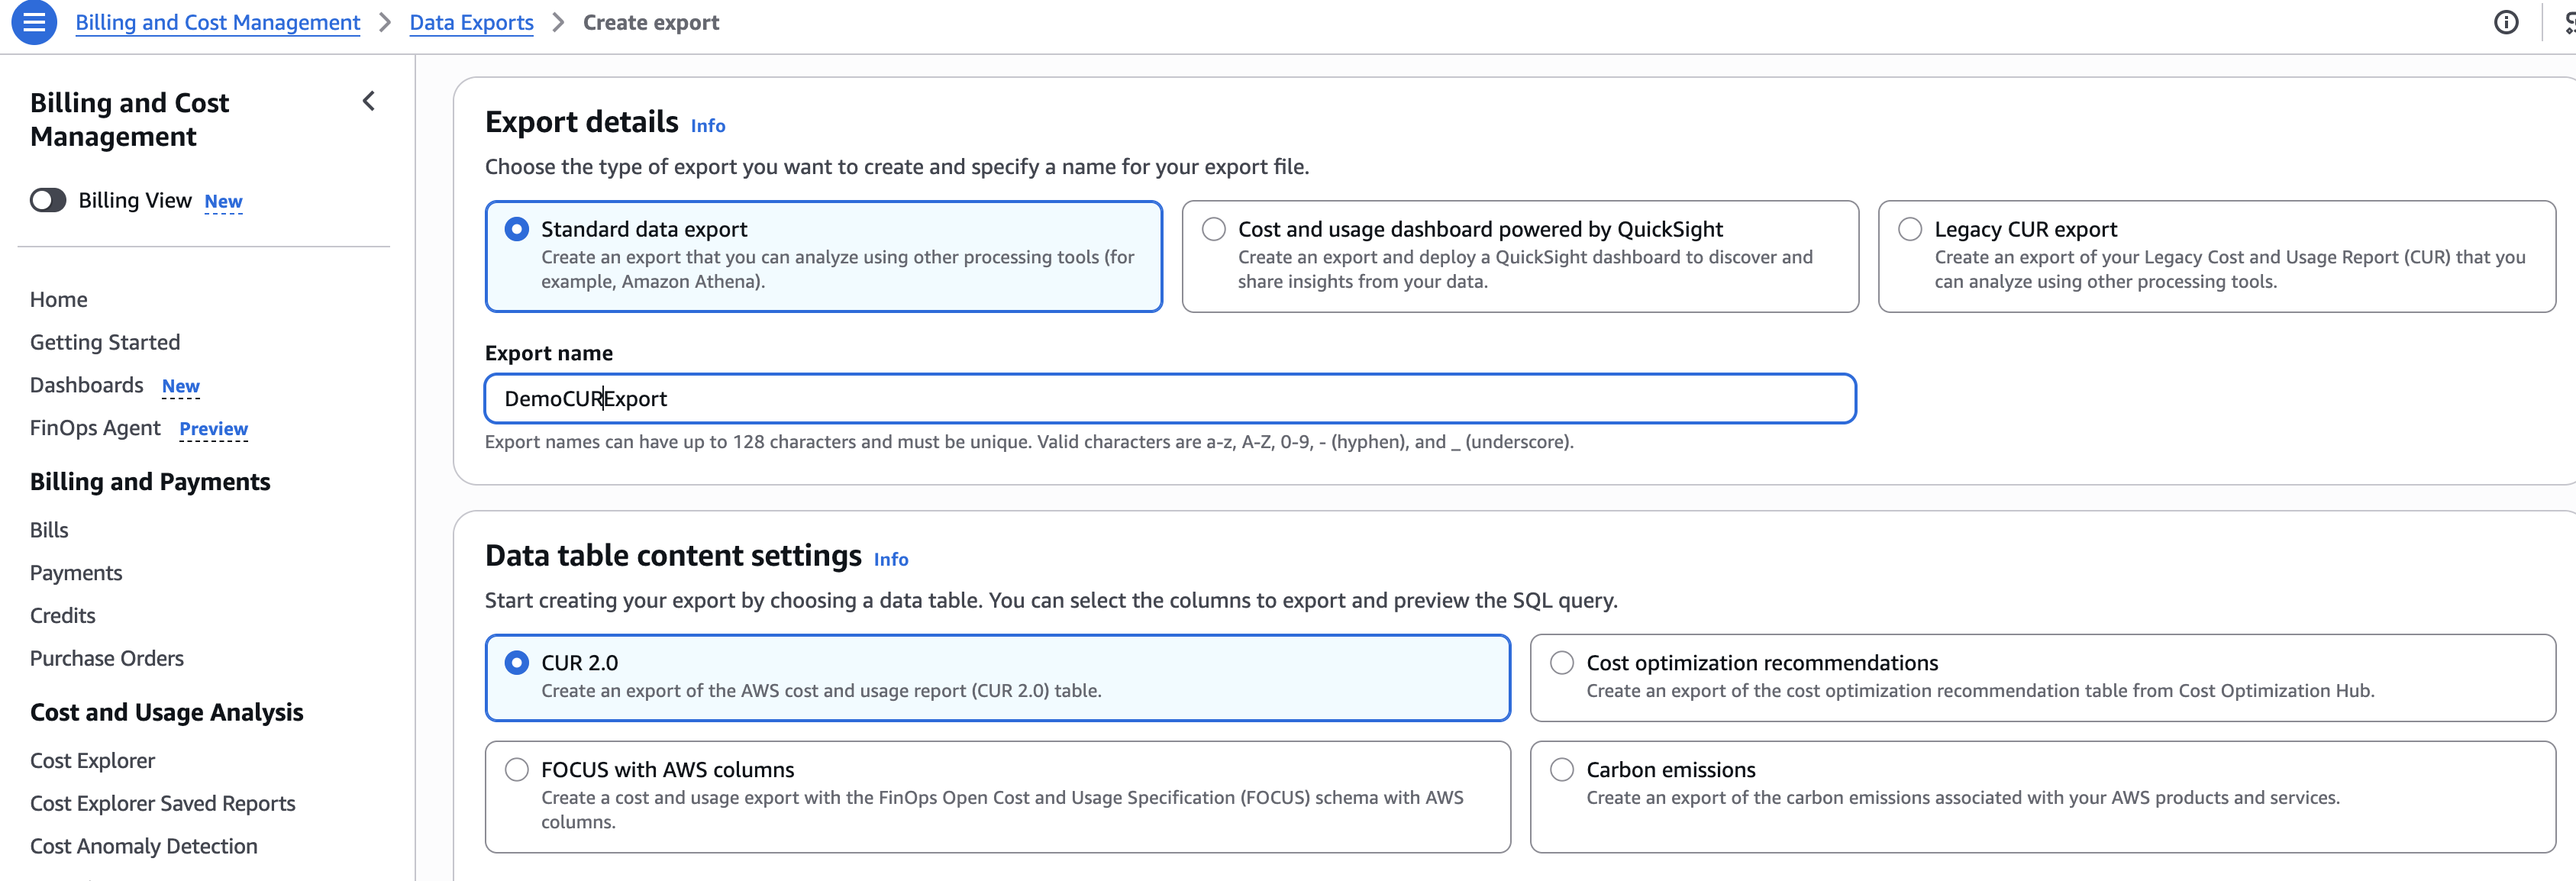Open the hamburger navigation menu
Image resolution: width=2576 pixels, height=881 pixels.
tap(34, 22)
